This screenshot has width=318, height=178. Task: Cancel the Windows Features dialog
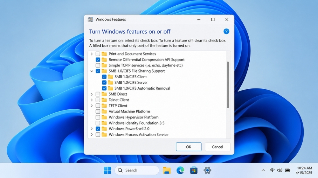coord(218,147)
